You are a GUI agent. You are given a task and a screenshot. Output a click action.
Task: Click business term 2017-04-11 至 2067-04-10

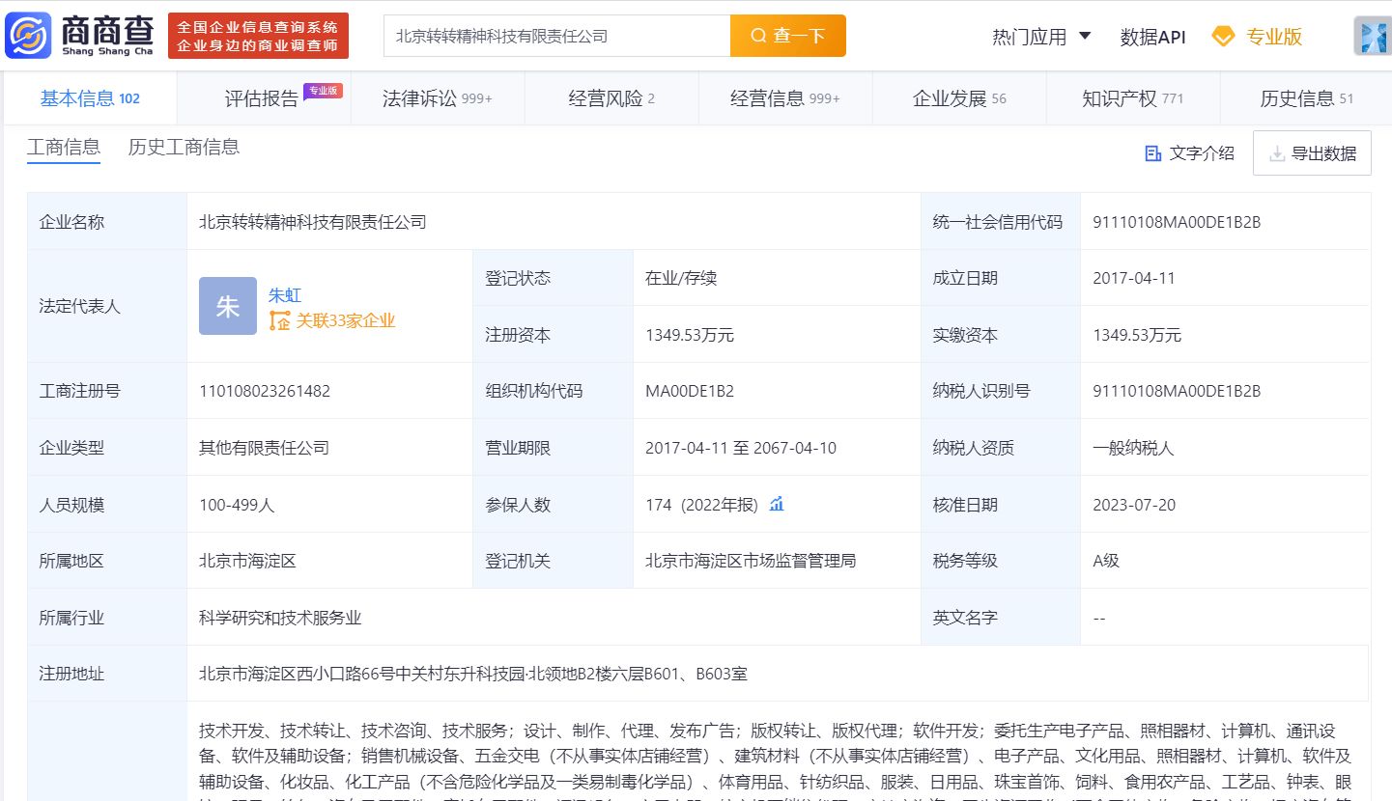click(741, 448)
